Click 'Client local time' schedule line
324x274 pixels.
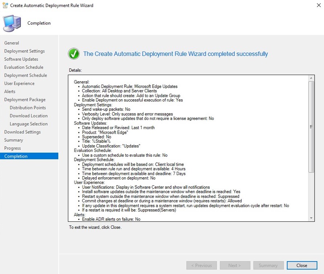point(133,164)
